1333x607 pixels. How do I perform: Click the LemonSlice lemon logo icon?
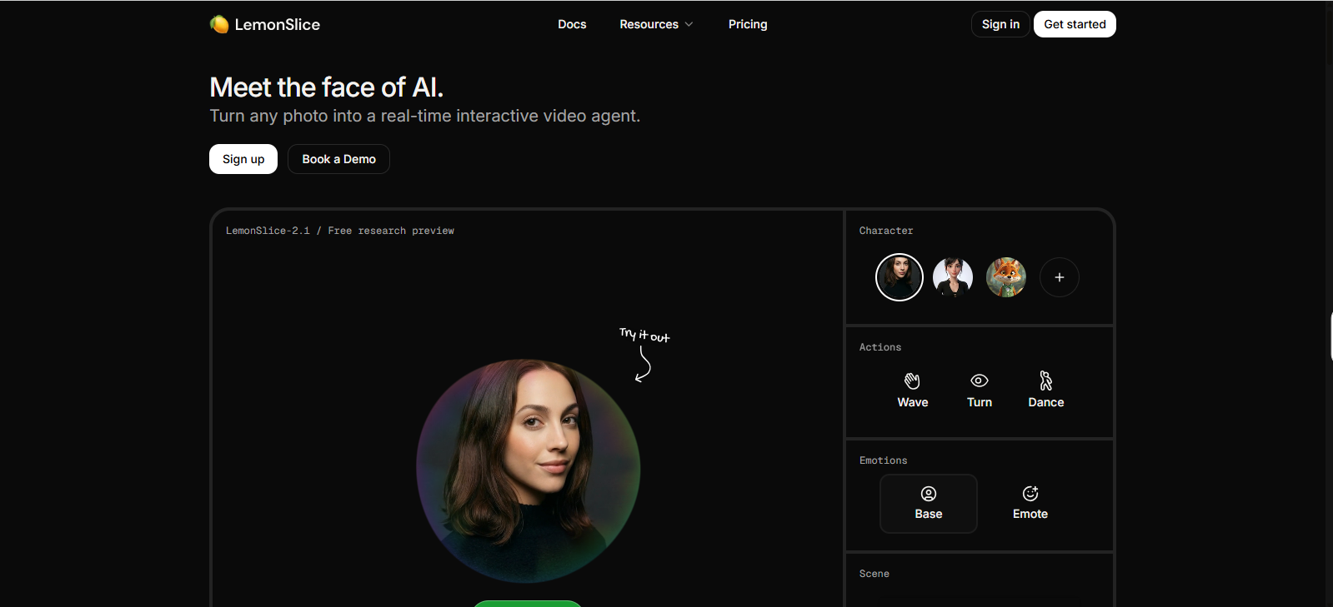click(219, 24)
